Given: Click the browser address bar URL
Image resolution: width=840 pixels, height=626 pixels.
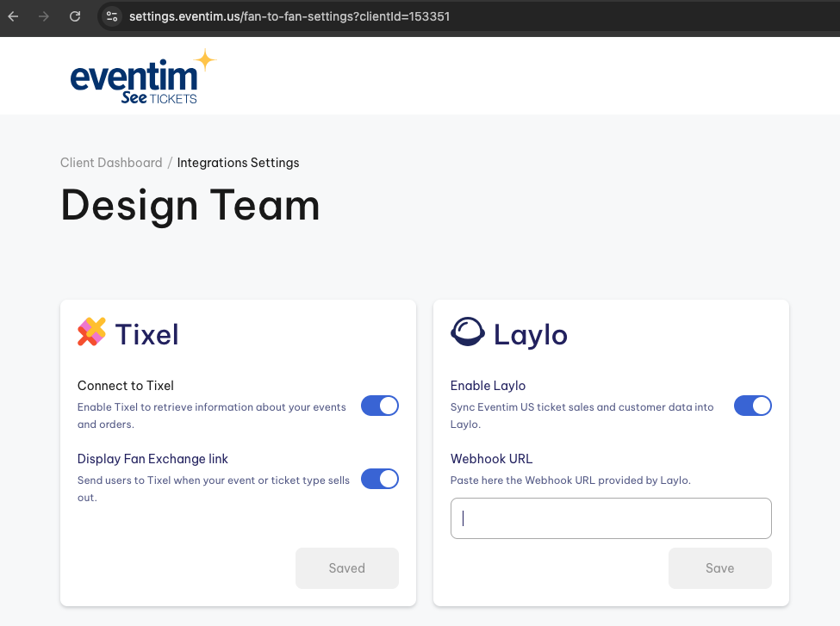Looking at the screenshot, I should (289, 16).
